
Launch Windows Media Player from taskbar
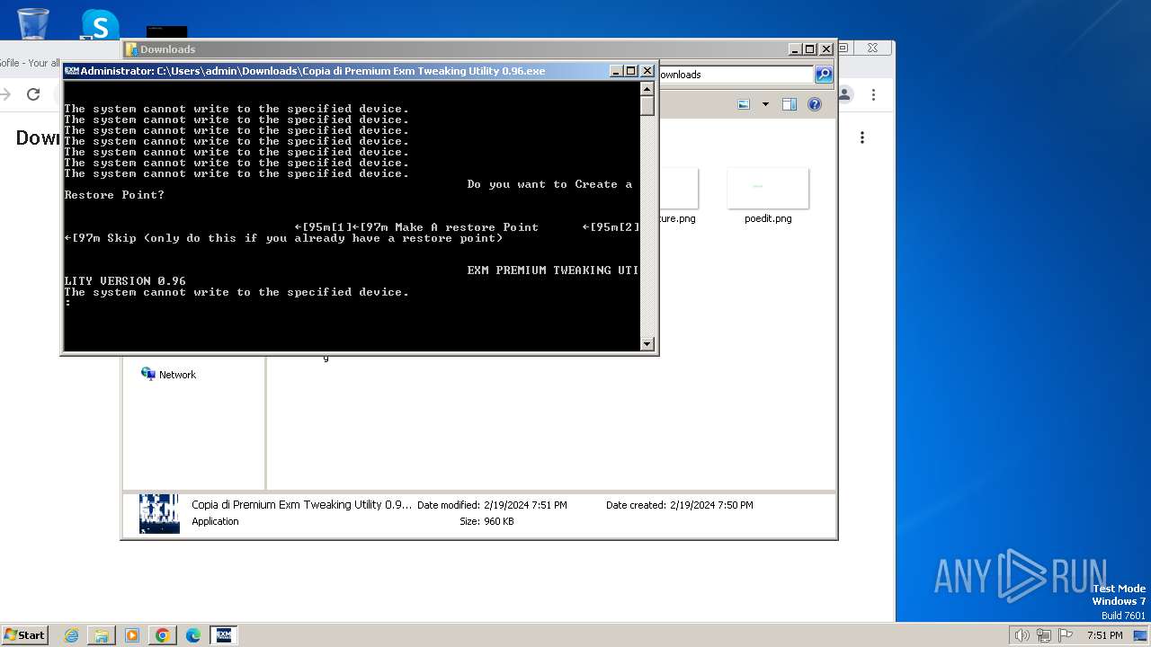132,635
